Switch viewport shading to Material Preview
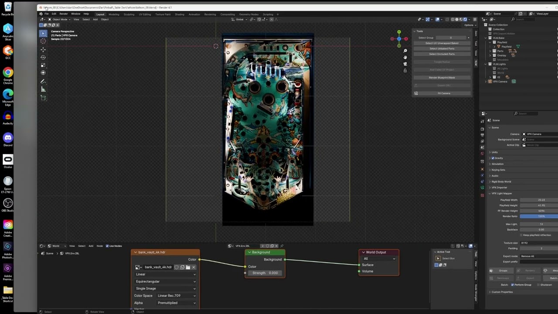Image resolution: width=558 pixels, height=314 pixels. [461, 20]
